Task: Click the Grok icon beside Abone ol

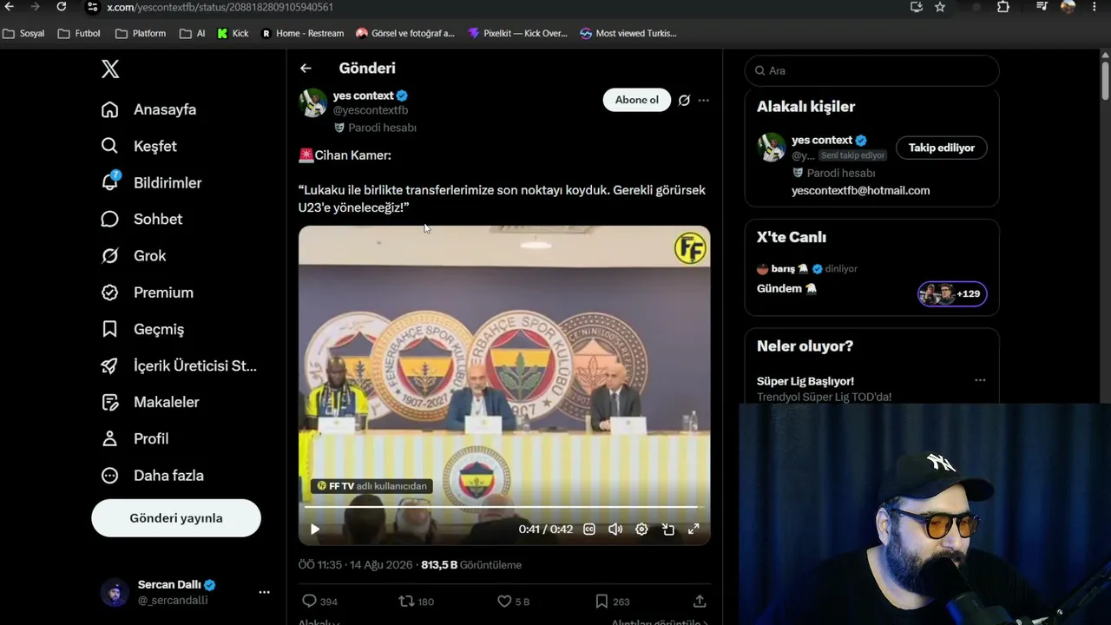Action: [x=684, y=100]
